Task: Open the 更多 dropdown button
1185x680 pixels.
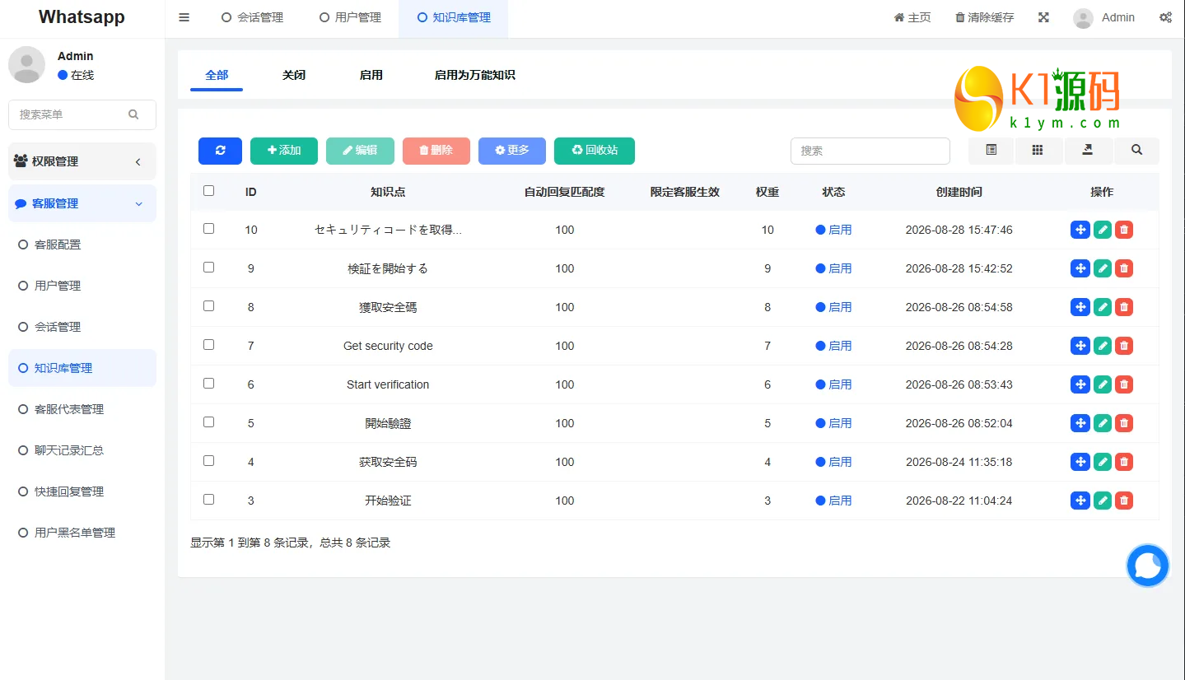Action: (511, 151)
